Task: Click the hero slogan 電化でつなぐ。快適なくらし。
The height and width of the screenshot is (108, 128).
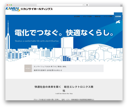Action: pyautogui.click(x=64, y=33)
